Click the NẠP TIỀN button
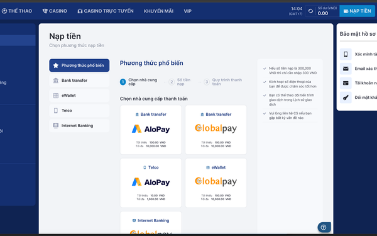 click(357, 11)
